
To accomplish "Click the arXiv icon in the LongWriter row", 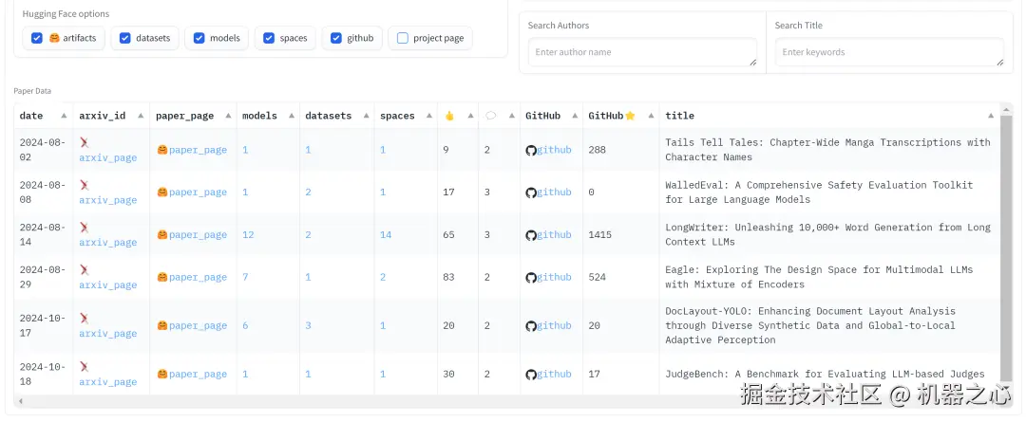I will pyautogui.click(x=84, y=228).
